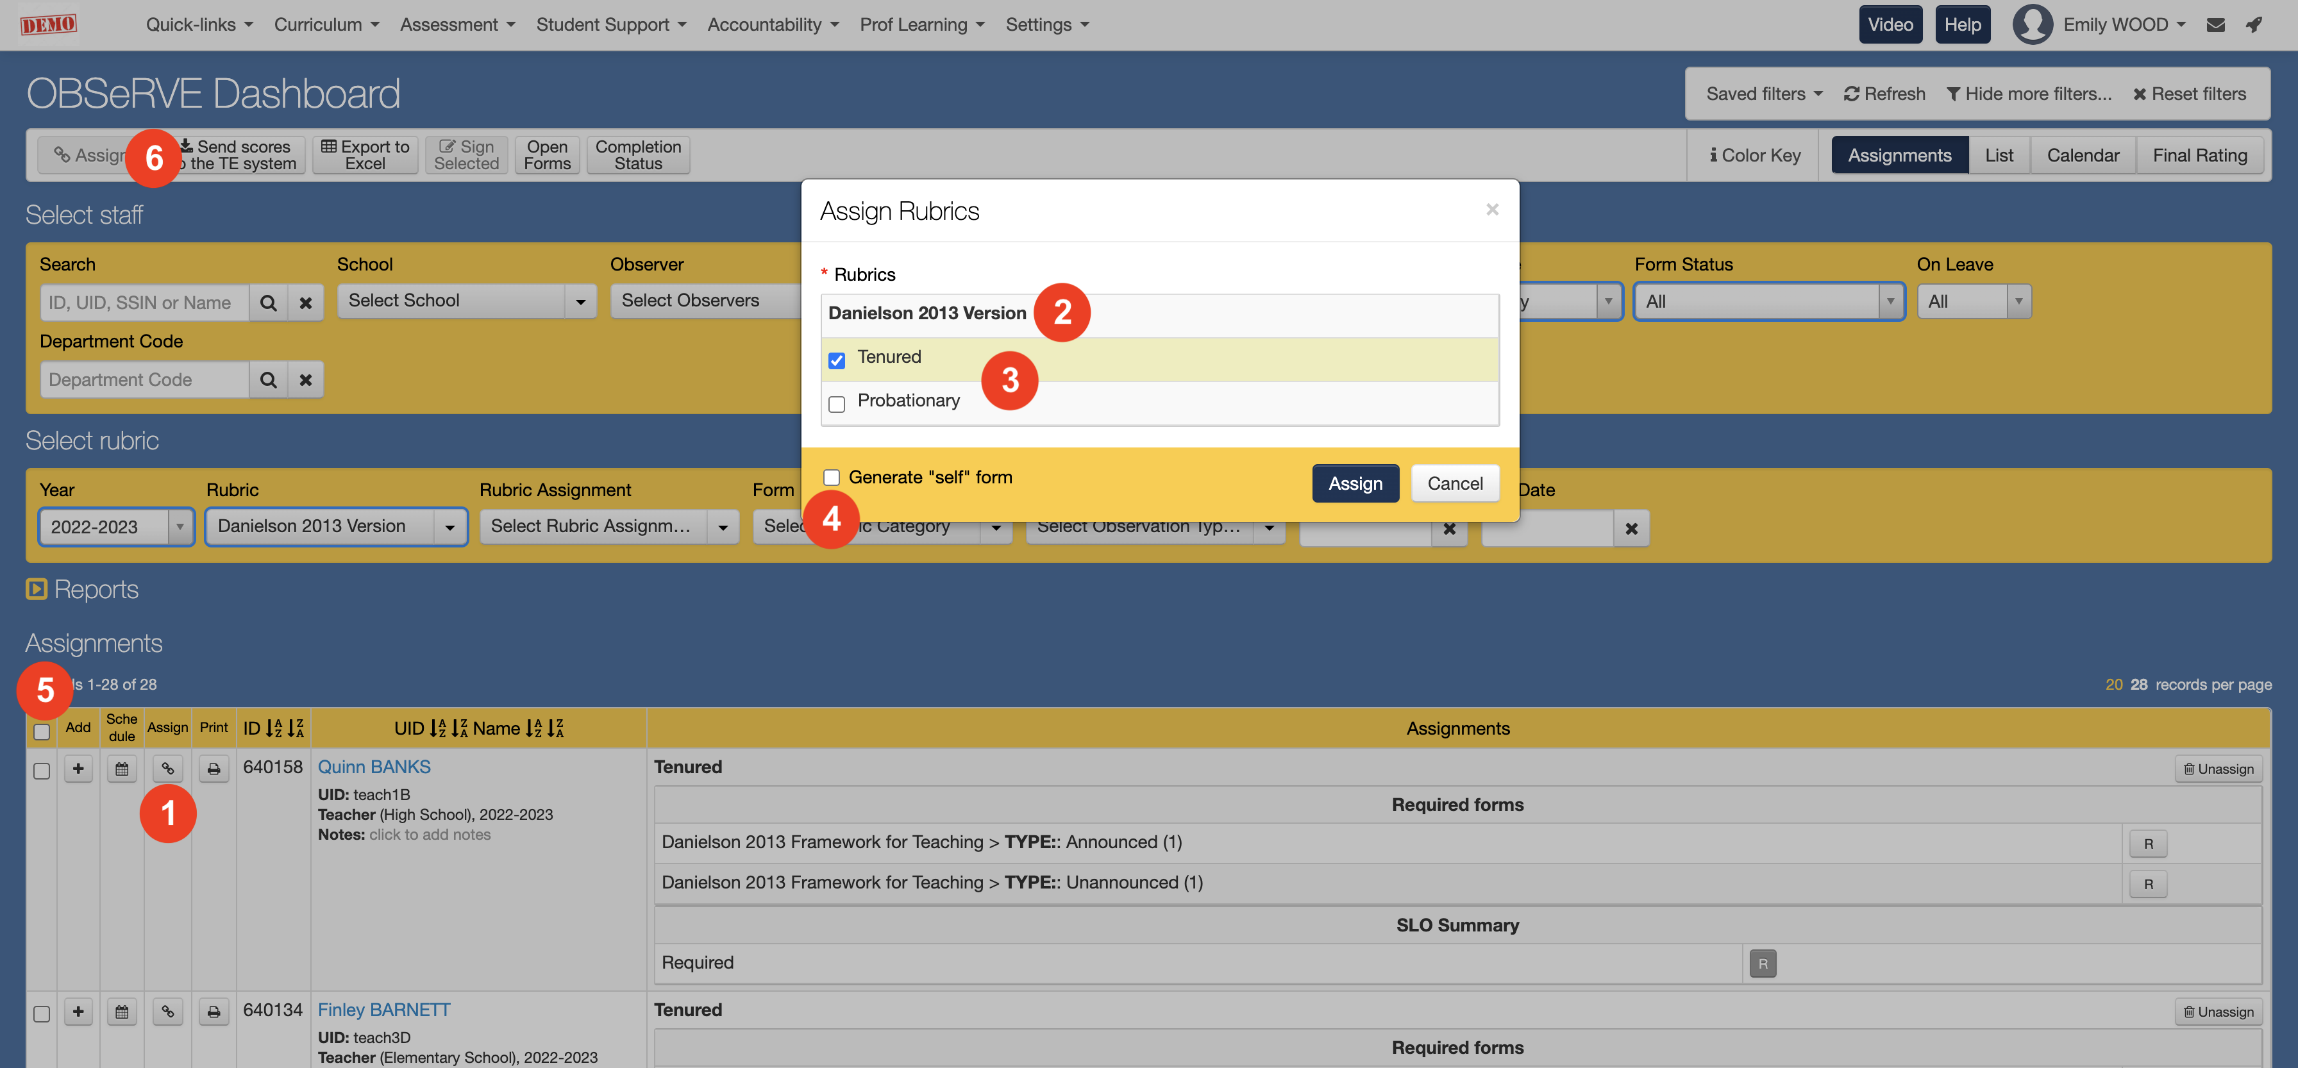This screenshot has width=2298, height=1068.
Task: Open the Saved filters dropdown
Action: click(1763, 94)
